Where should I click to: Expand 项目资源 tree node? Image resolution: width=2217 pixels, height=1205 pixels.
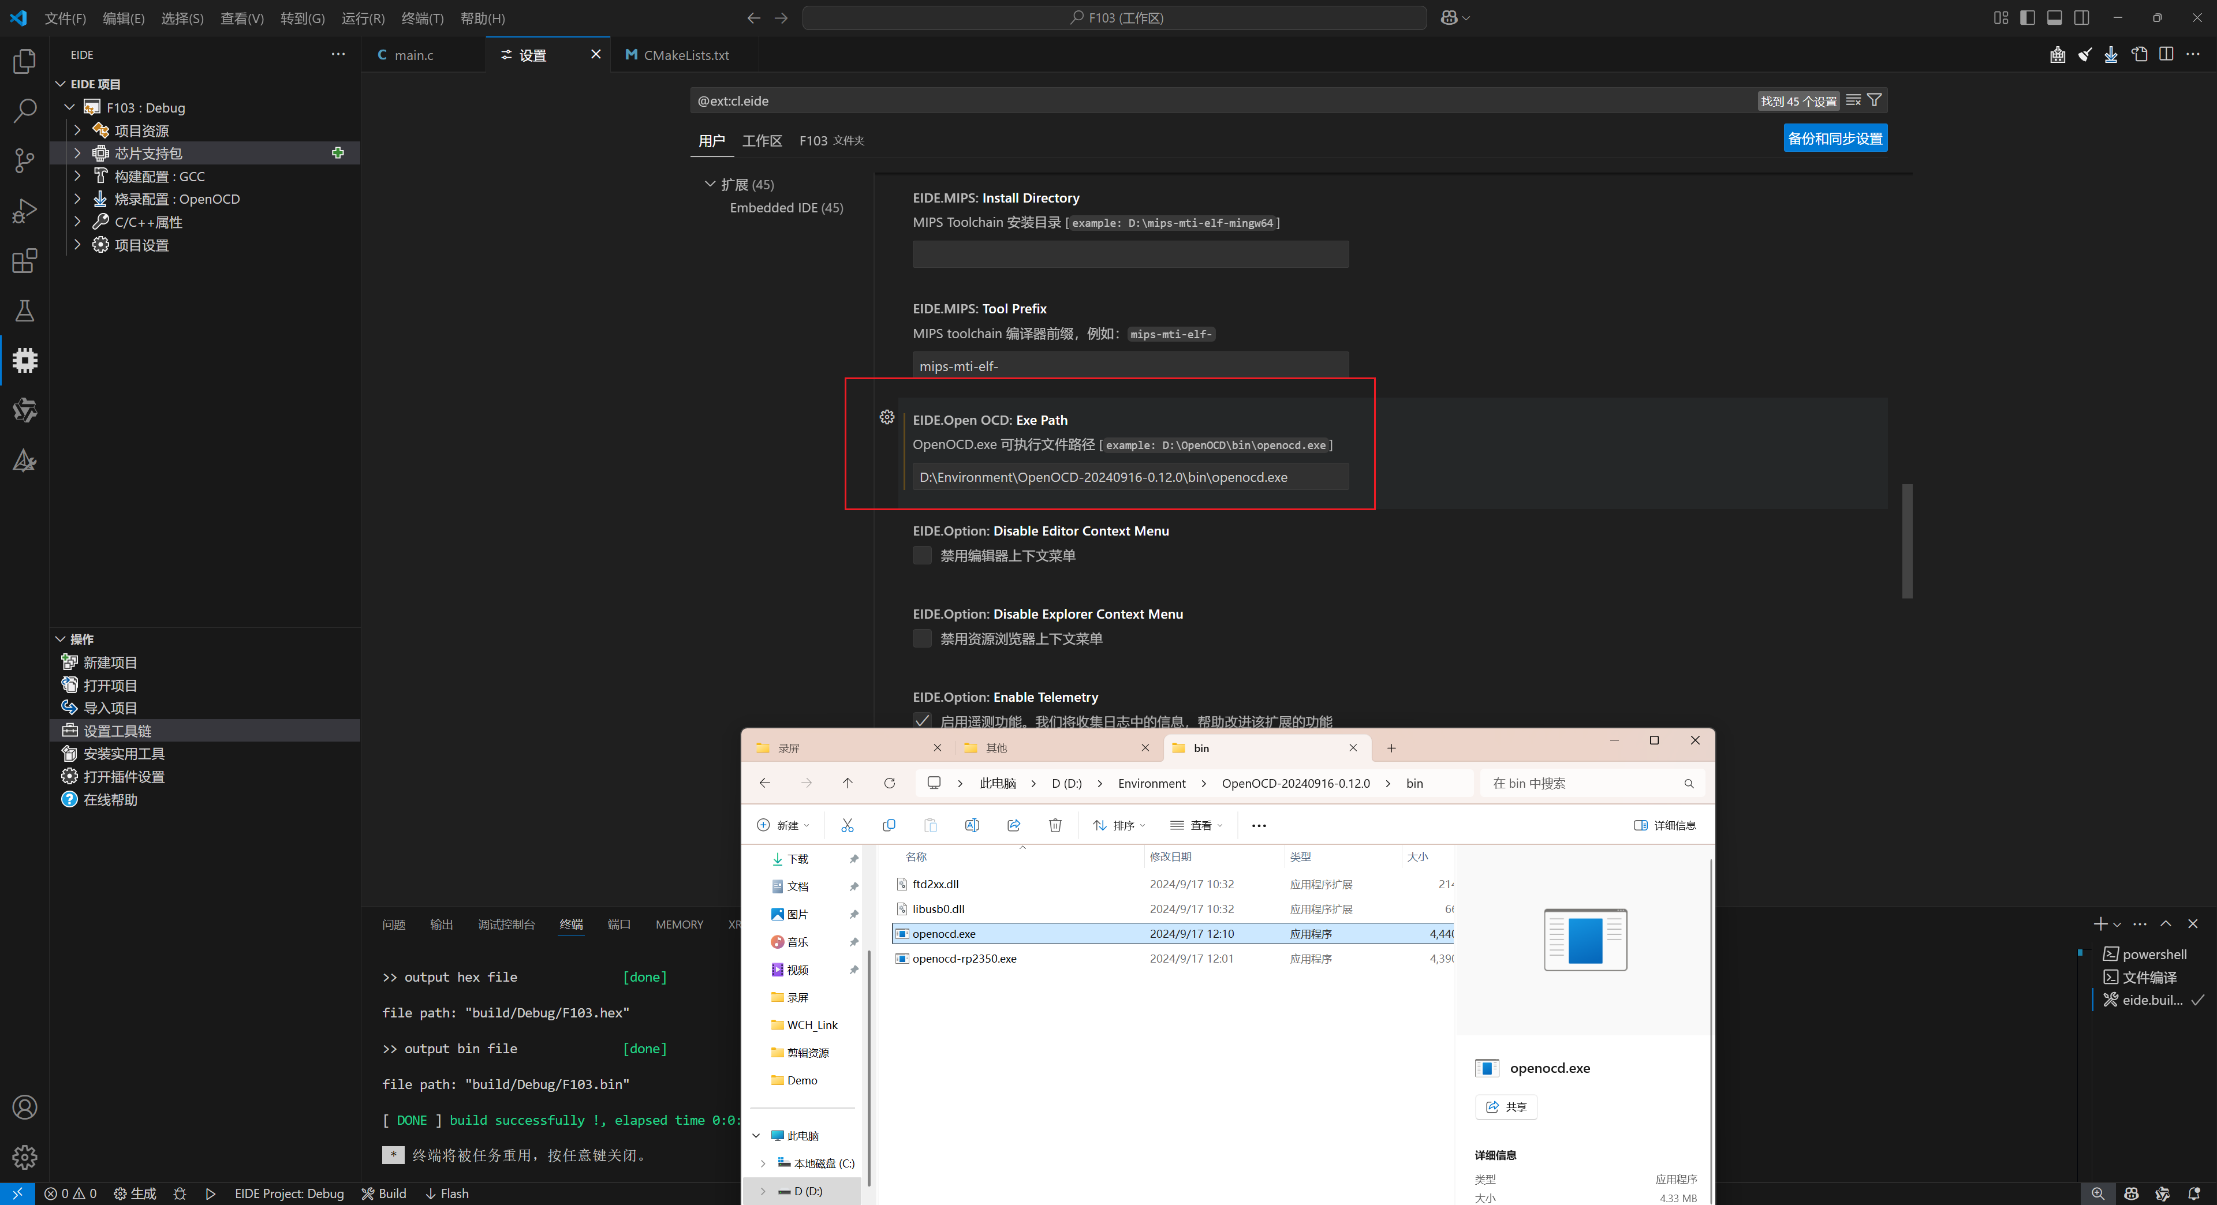(77, 130)
